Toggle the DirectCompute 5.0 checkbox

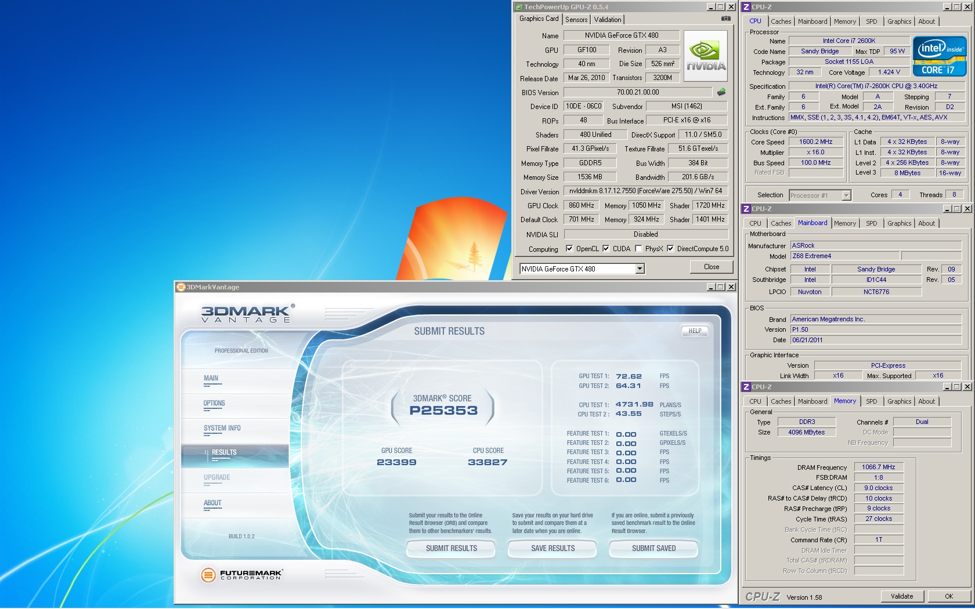670,248
